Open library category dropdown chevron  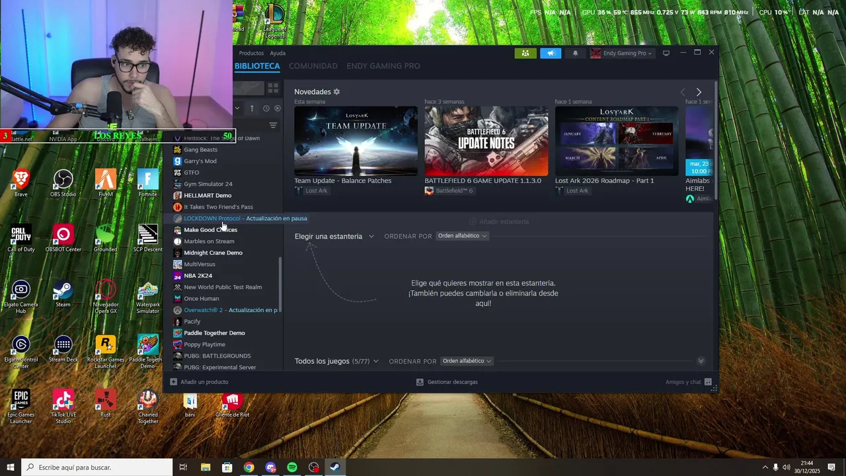pos(237,108)
